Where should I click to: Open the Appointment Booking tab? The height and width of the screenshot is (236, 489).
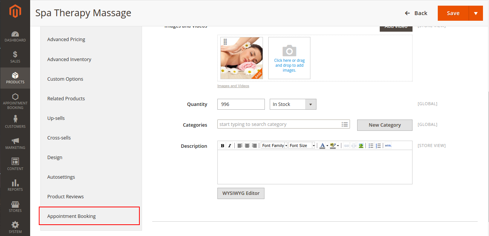tap(89, 216)
